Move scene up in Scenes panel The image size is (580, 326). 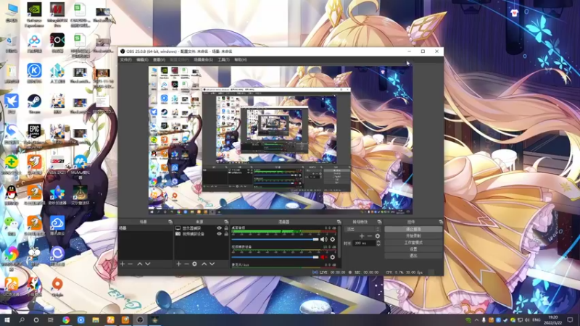[140, 264]
